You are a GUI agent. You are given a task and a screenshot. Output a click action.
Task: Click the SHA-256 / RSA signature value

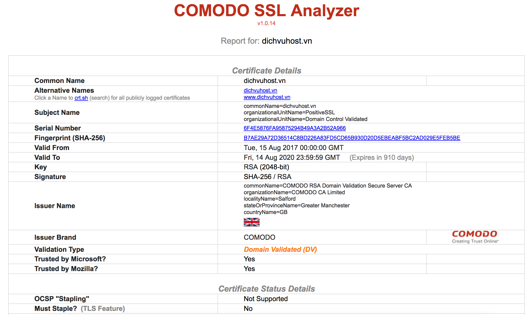[267, 177]
